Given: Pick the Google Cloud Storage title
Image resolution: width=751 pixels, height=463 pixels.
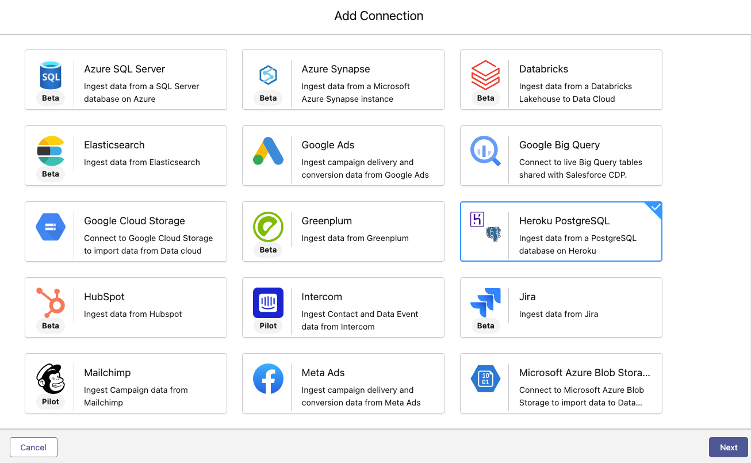Looking at the screenshot, I should tap(135, 221).
